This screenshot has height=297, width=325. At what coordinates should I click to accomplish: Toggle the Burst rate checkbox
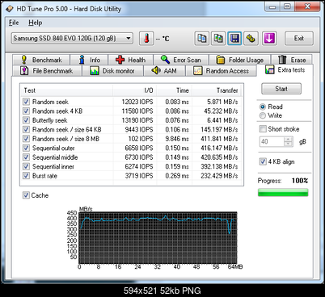(26, 176)
